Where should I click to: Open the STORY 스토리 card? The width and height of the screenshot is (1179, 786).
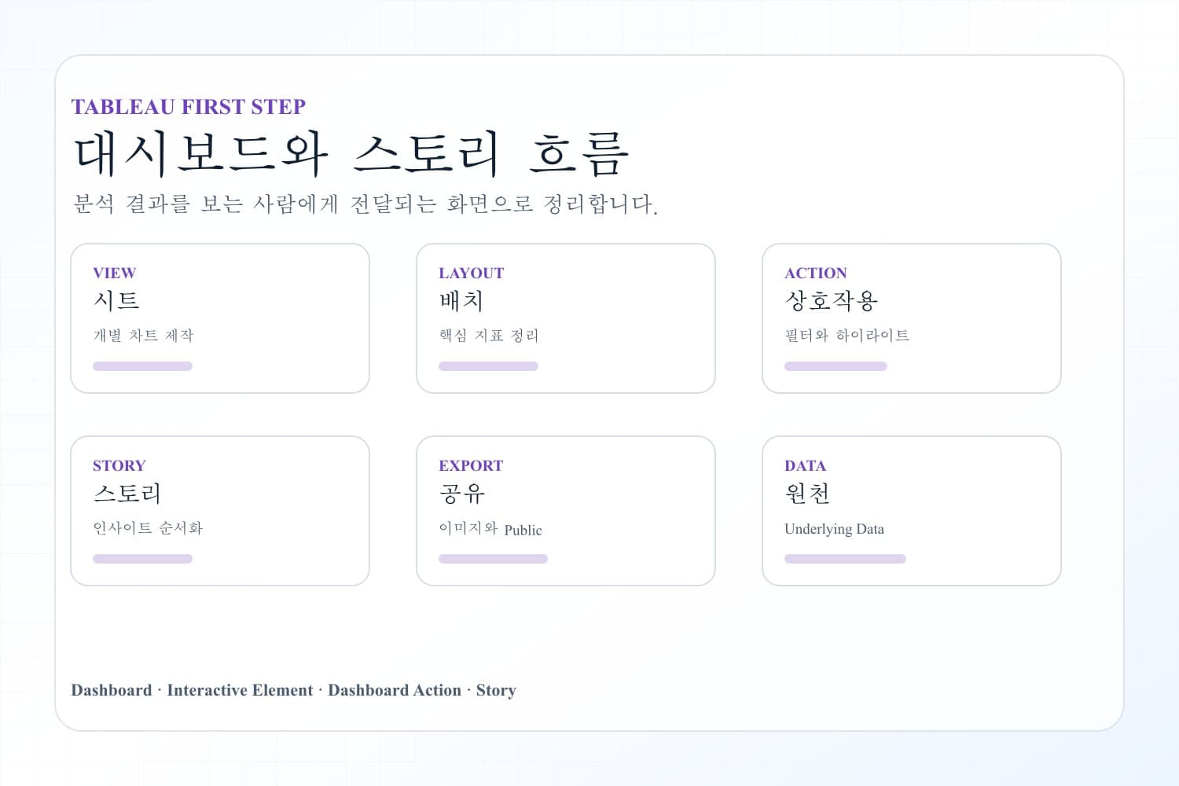[220, 511]
